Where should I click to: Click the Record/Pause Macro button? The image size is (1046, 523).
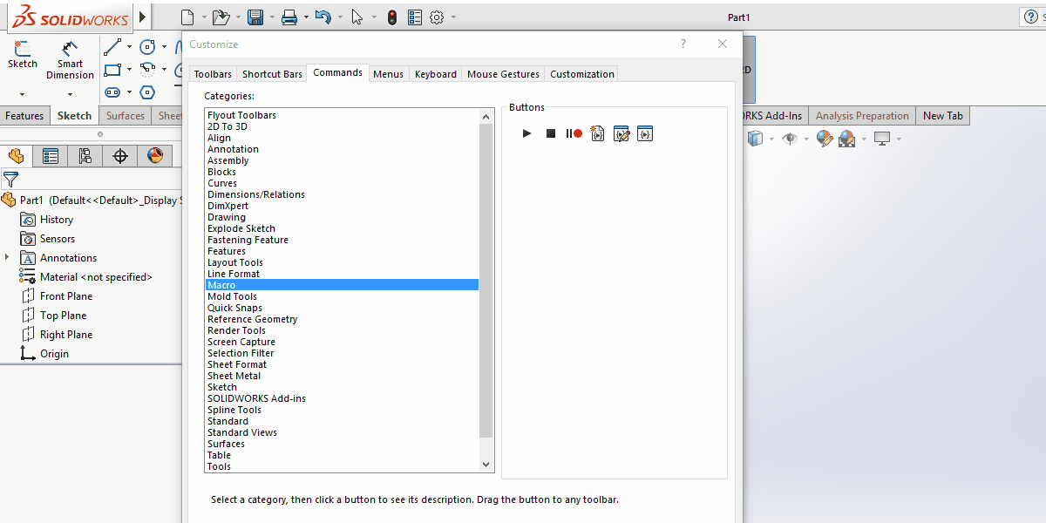[574, 133]
